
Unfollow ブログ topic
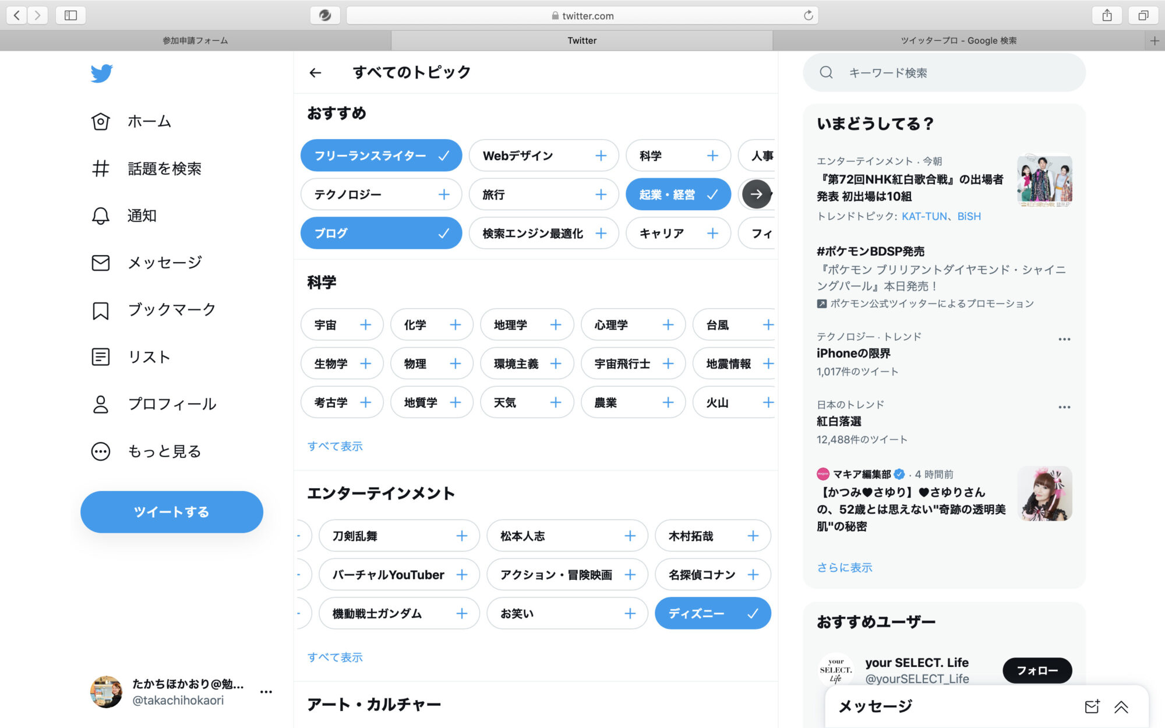(382, 233)
